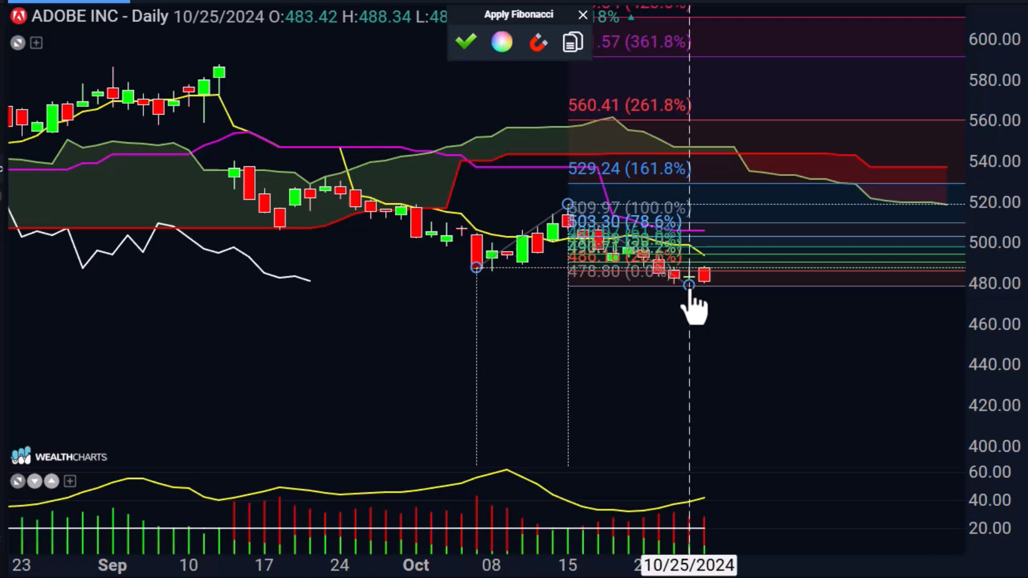The width and height of the screenshot is (1028, 578).
Task: Click the Apply Fibonacci popup title
Action: click(519, 15)
